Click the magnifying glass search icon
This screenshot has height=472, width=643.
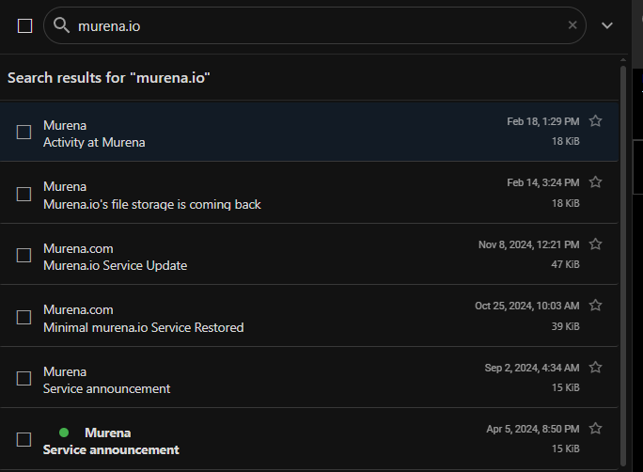[61, 25]
